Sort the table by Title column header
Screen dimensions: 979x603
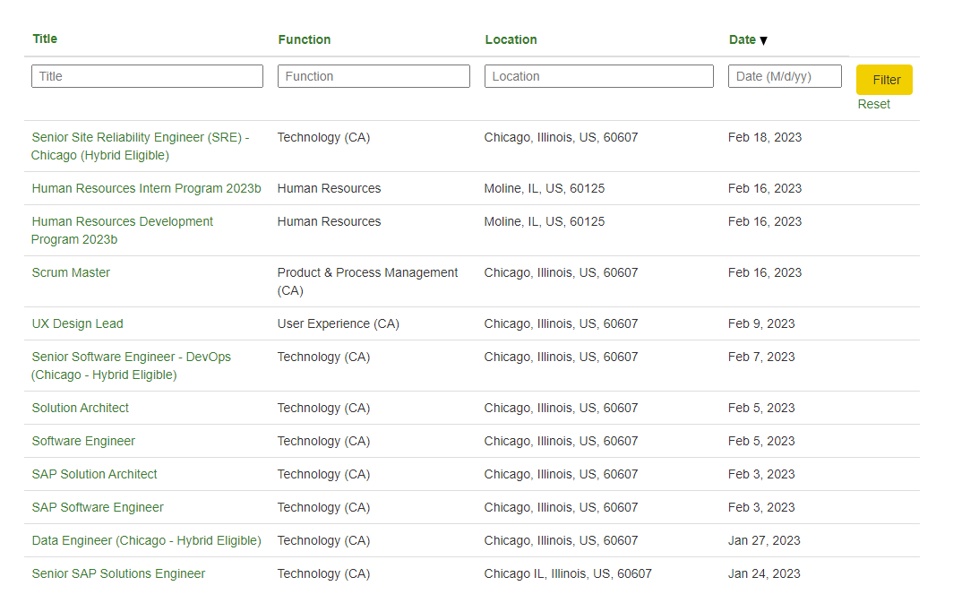(45, 39)
